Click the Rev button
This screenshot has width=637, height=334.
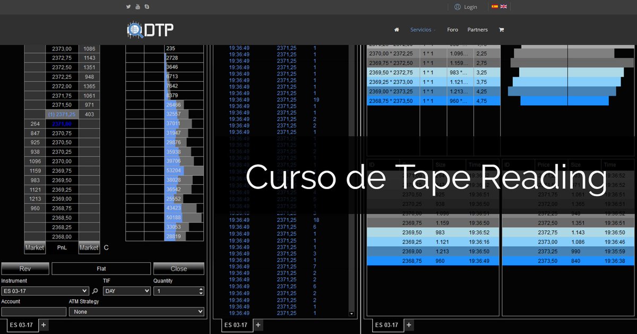(x=25, y=269)
